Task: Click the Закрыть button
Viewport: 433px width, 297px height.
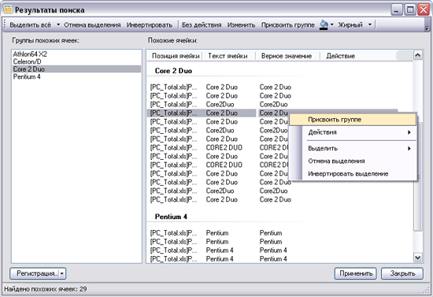Action: click(x=402, y=273)
